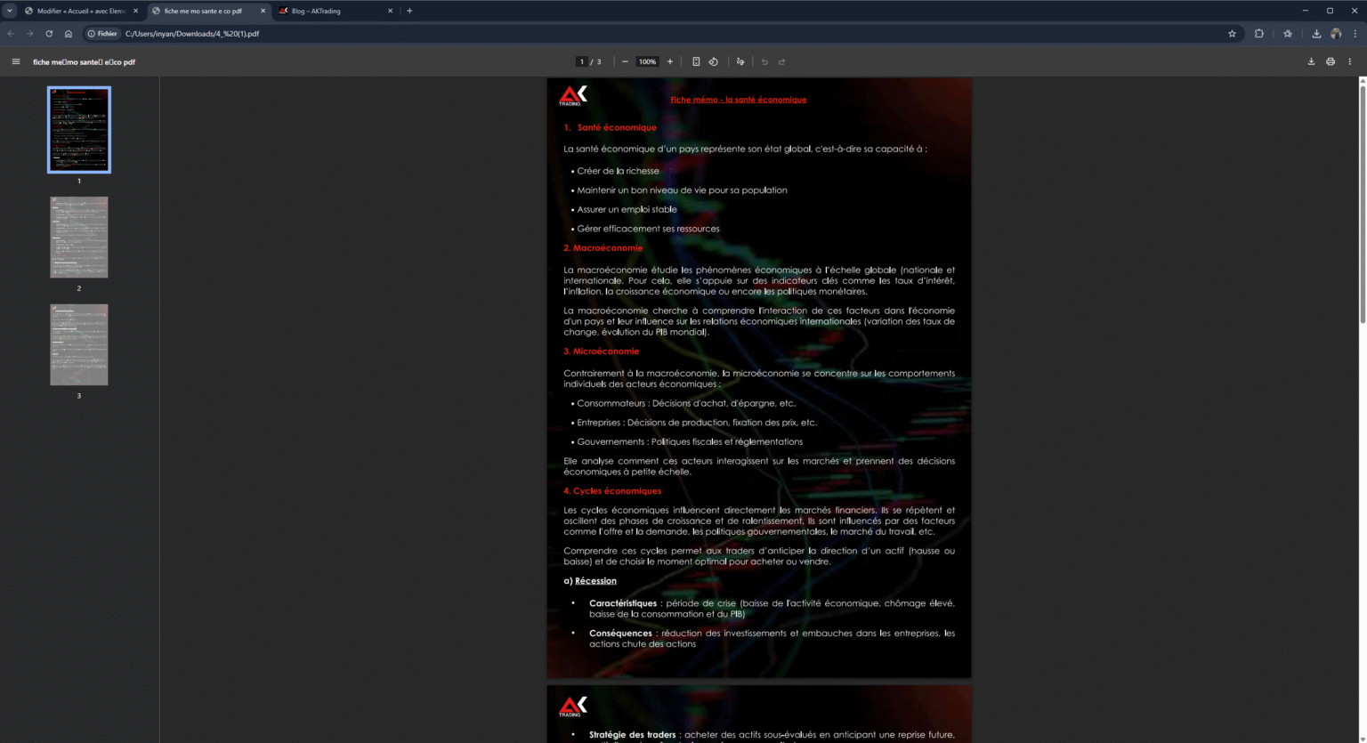Click the undo annotation icon
The height and width of the screenshot is (743, 1367).
point(764,61)
